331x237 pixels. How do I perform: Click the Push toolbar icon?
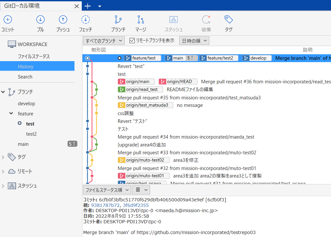point(63,20)
